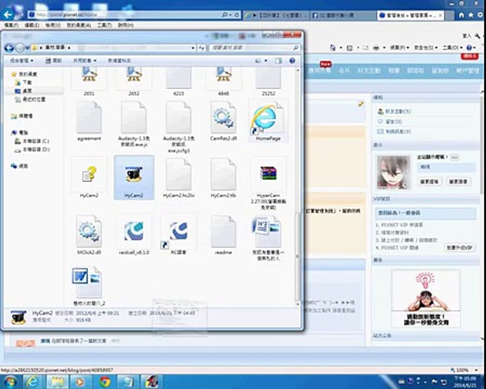Select the Audacity 1.3 exe.jccfg3 file
The image size is (486, 389).
coord(179,126)
